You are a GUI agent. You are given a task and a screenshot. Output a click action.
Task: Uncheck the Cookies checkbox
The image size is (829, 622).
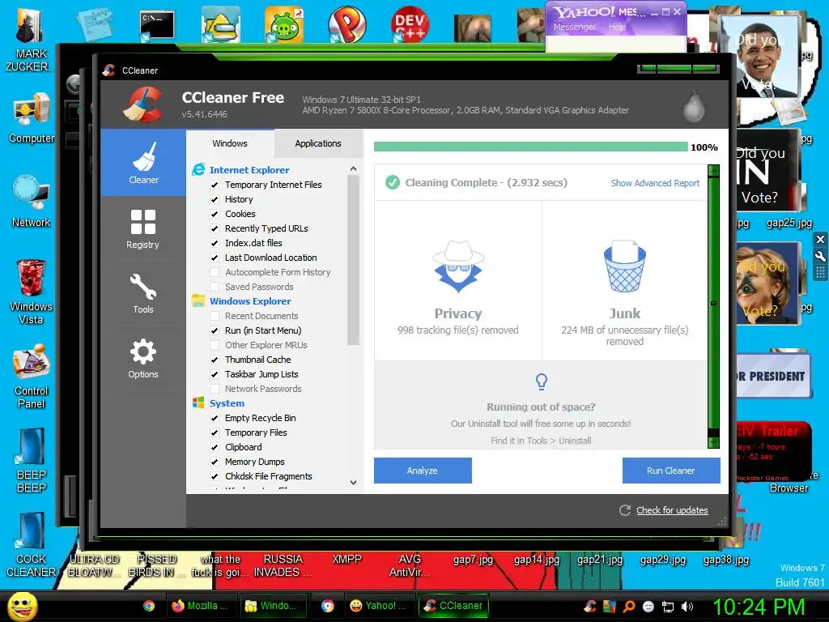tap(215, 214)
